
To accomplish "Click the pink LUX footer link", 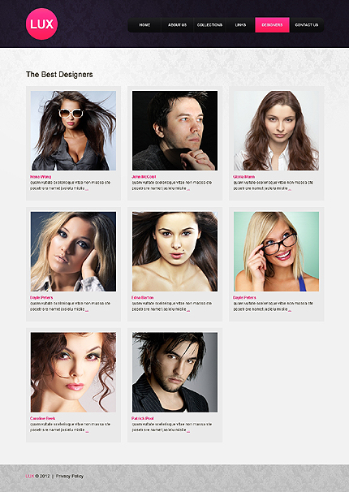I will (x=30, y=476).
